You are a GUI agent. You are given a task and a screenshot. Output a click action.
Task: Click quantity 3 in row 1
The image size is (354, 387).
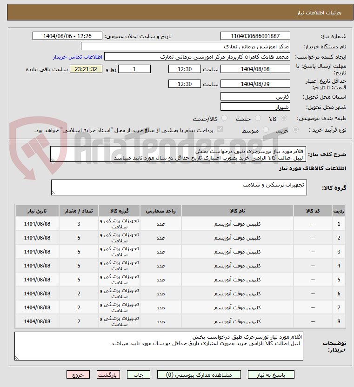tap(79, 224)
